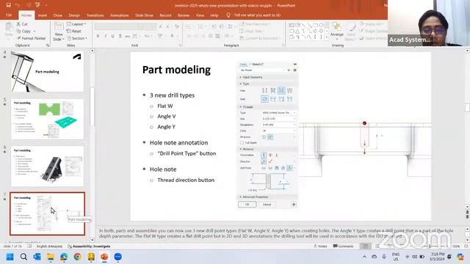Screen dimensions: 470x264
Task: Expand Copy options arrow
Action: click(35, 31)
